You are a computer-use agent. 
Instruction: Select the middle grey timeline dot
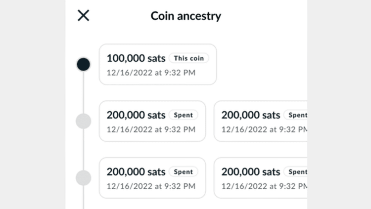pos(83,121)
